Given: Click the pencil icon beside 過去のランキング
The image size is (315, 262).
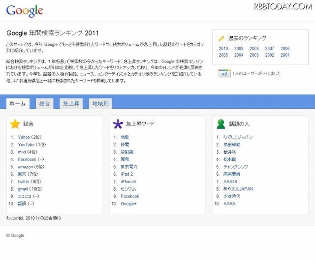Looking at the screenshot, I should (222, 39).
